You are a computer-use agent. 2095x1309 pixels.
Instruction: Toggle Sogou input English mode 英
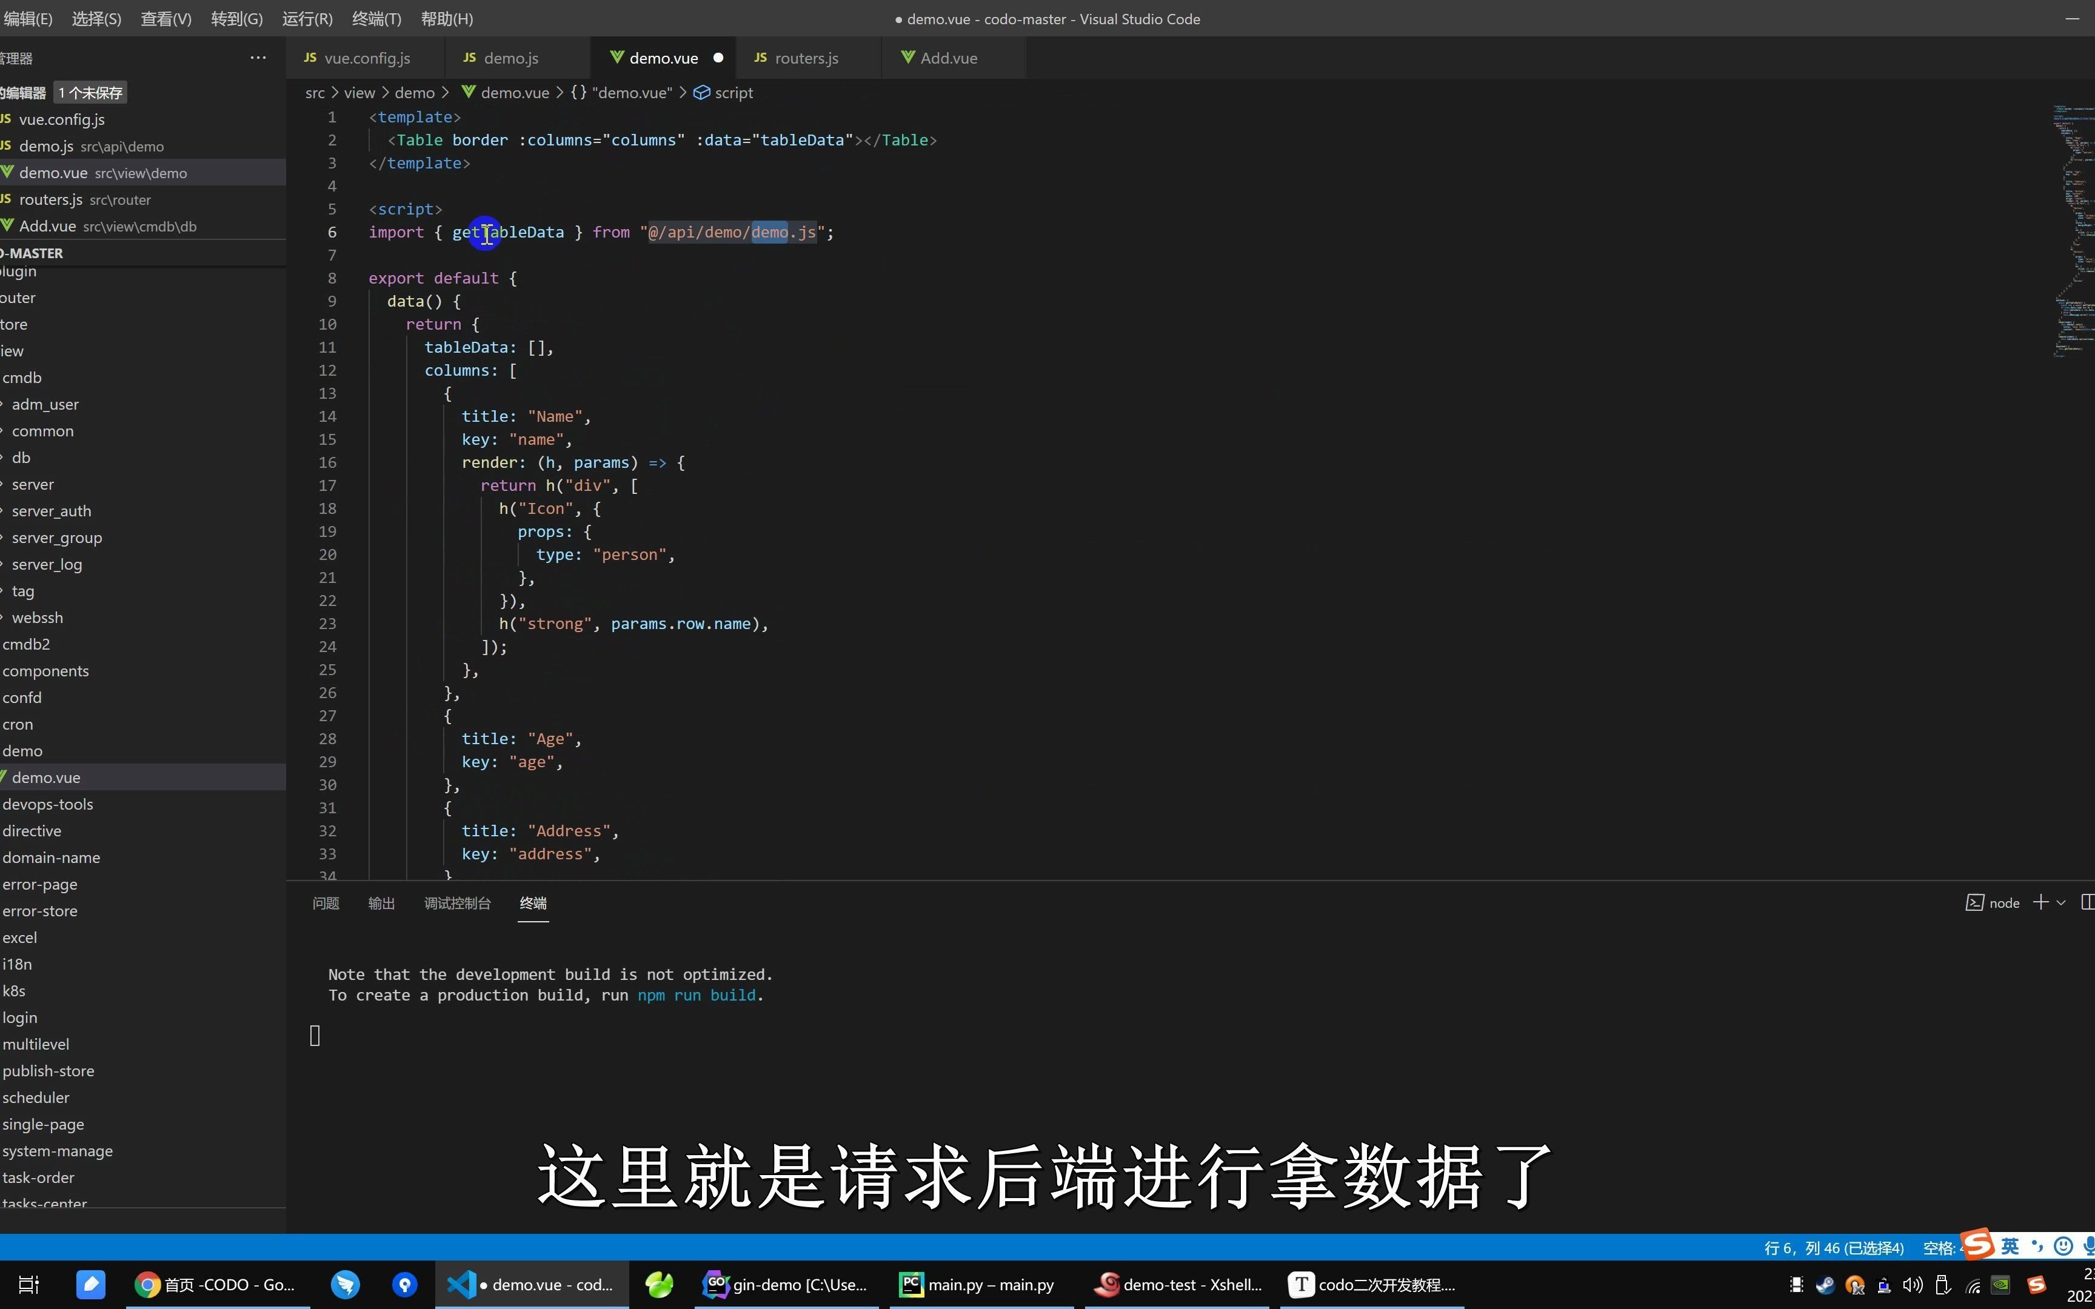tap(2011, 1246)
